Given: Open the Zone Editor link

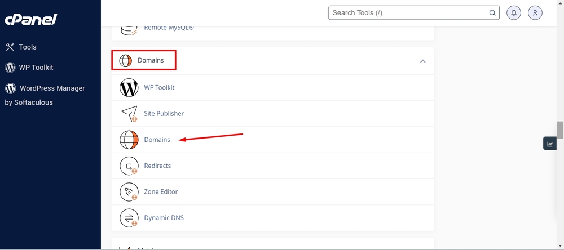Looking at the screenshot, I should click(x=161, y=192).
